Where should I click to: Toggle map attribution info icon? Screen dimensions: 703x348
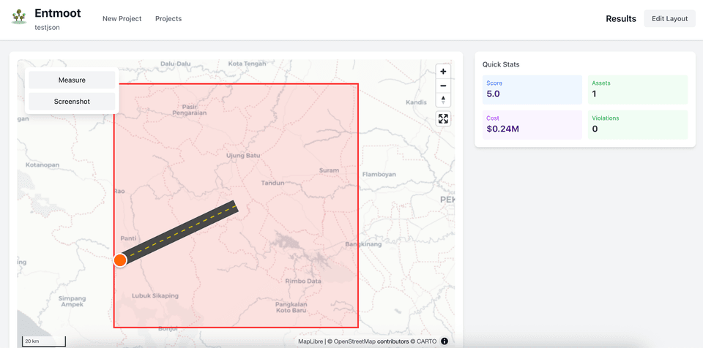coord(445,341)
